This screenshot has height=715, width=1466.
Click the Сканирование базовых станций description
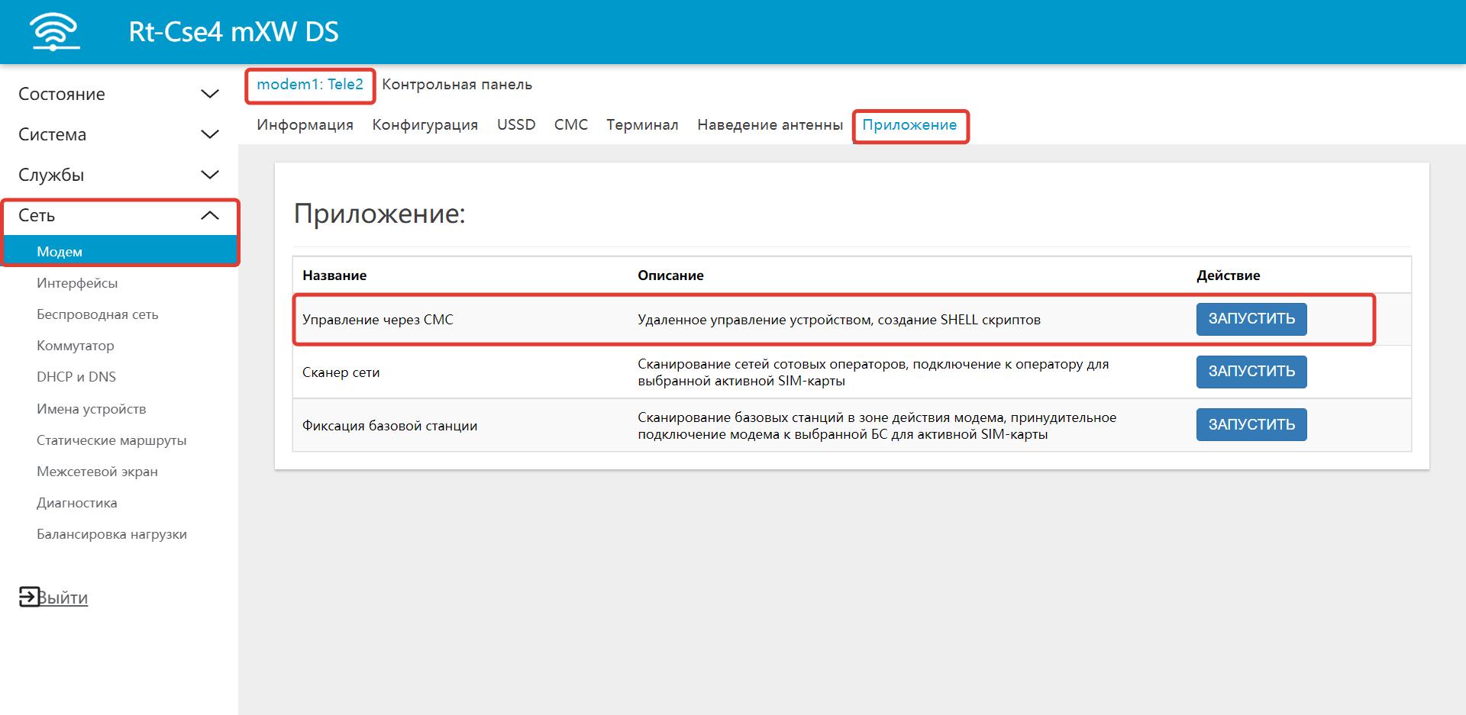point(877,426)
